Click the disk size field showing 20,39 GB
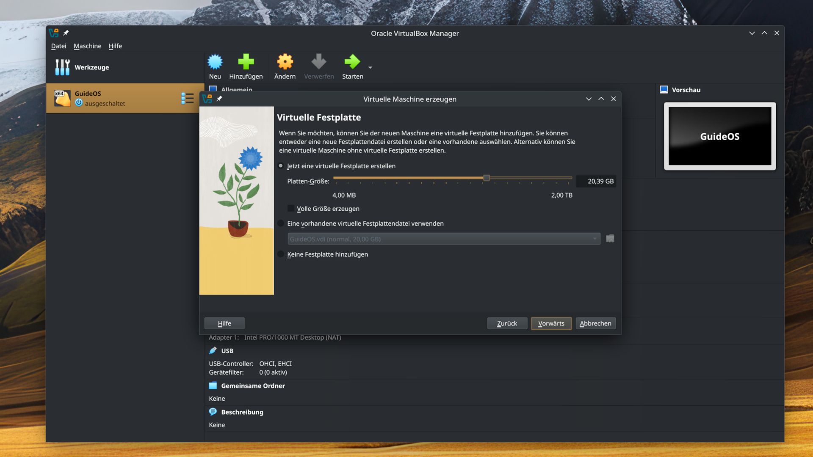813x457 pixels. [596, 181]
